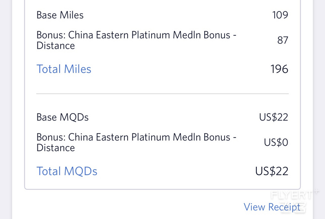Click the 109 base miles value

(x=280, y=15)
